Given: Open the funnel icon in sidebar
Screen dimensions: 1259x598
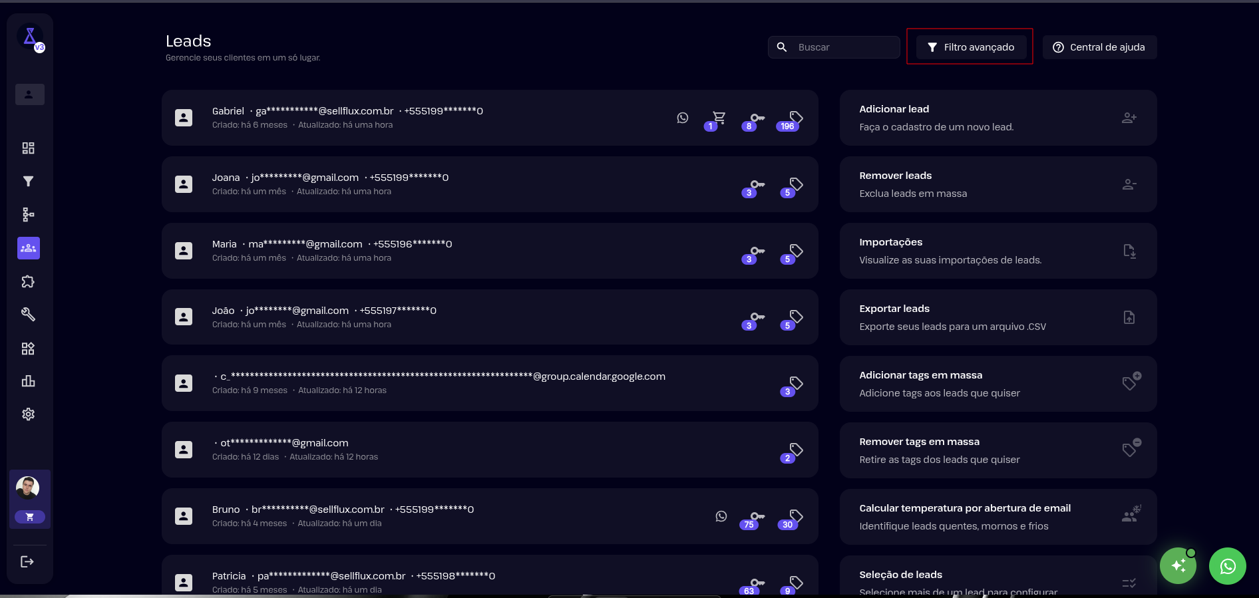Looking at the screenshot, I should tap(28, 182).
